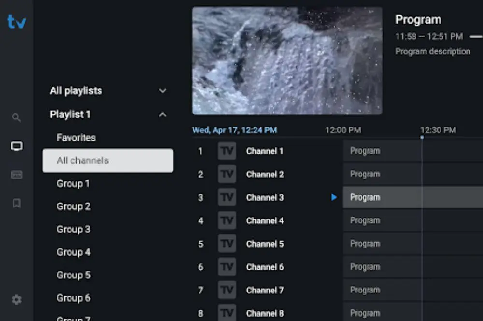Open Group 2 in the playlist

click(x=73, y=206)
